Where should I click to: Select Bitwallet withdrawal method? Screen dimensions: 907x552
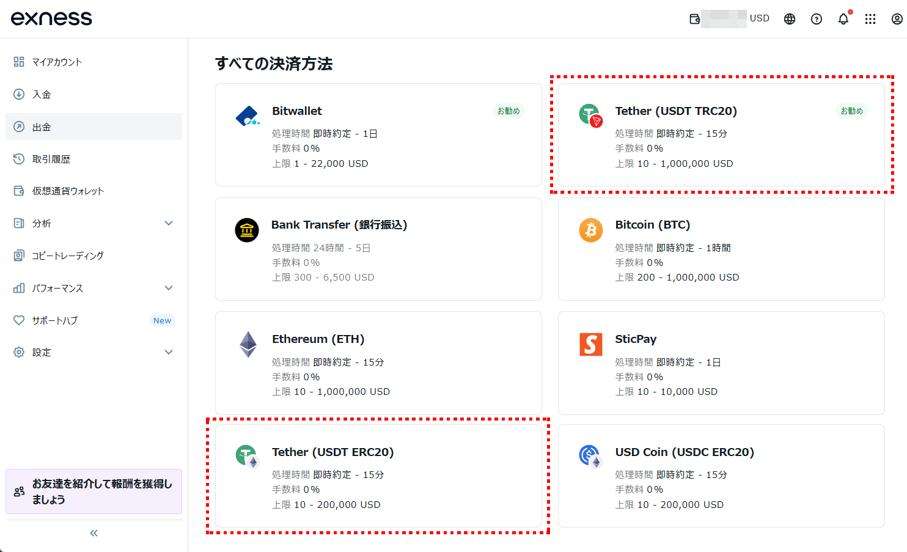(x=378, y=135)
